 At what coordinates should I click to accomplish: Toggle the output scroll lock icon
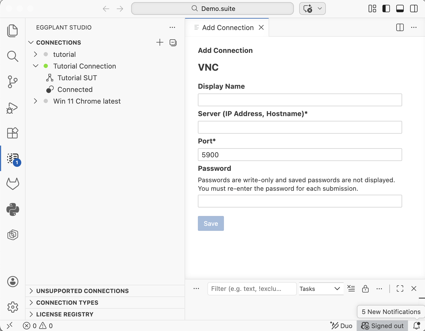point(365,289)
